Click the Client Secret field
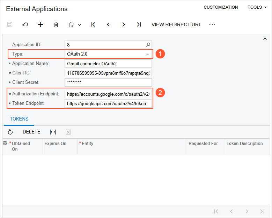Viewport: 272px width, 218px height. click(x=108, y=82)
